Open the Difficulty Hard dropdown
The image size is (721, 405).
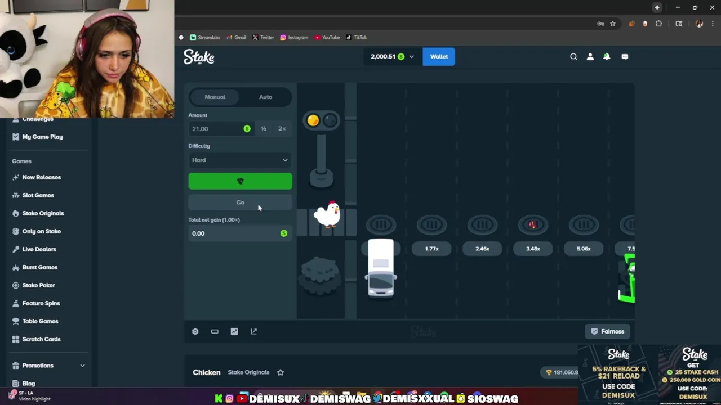pyautogui.click(x=240, y=160)
